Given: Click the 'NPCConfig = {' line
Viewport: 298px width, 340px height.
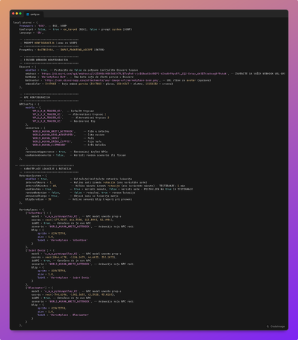Looking at the screenshot, I should point(29,104).
